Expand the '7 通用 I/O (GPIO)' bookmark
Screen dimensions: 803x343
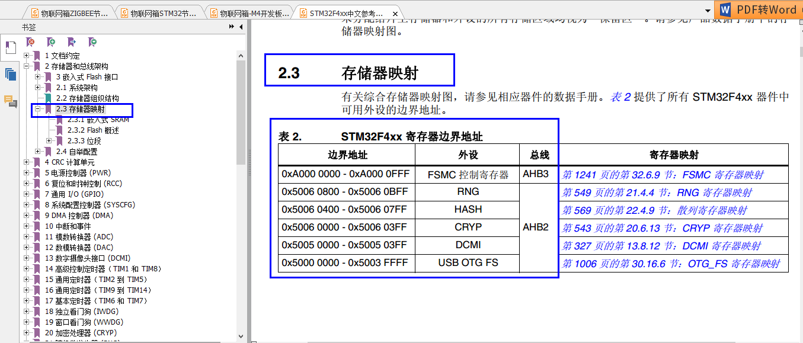(27, 194)
